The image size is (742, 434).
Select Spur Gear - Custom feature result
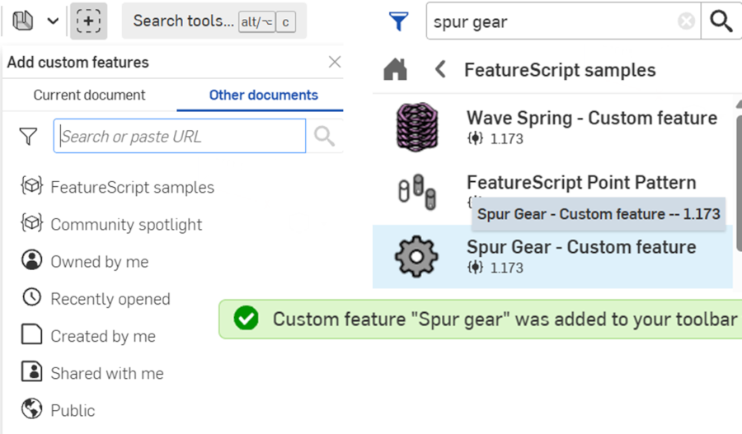pos(580,256)
